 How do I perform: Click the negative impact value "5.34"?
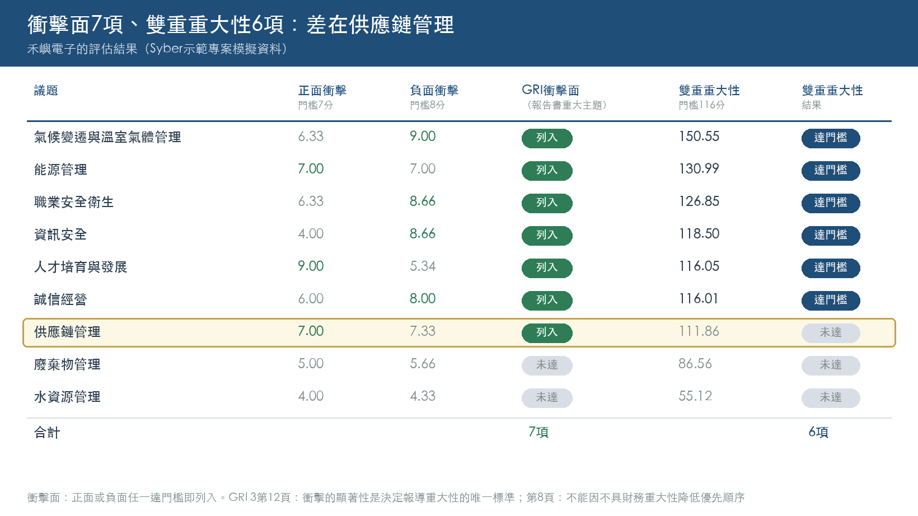coord(423,266)
